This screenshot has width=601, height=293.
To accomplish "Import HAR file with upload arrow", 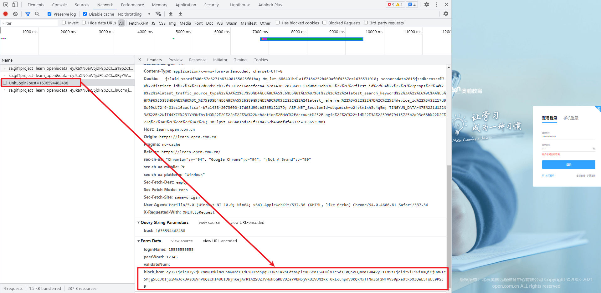I will point(171,14).
